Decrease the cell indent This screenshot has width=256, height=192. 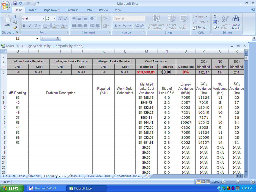pos(92,26)
